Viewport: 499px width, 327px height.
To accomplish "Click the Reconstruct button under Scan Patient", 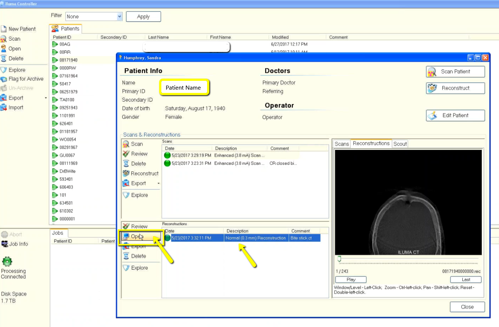I will click(x=455, y=88).
